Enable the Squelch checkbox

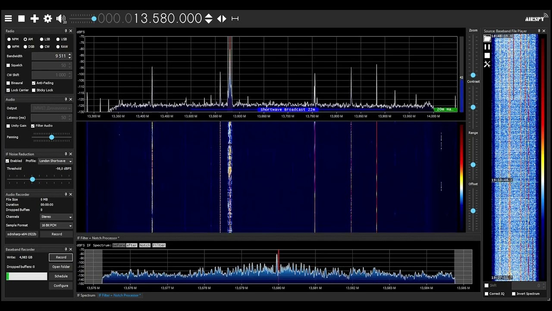point(8,65)
